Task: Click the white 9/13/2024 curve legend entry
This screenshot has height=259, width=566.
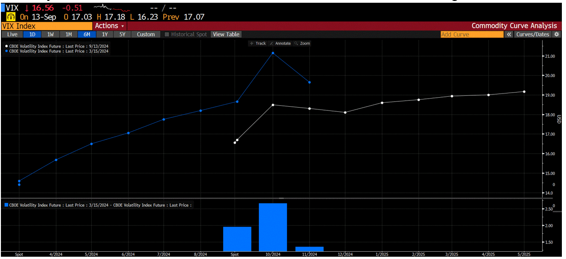Action: point(57,46)
